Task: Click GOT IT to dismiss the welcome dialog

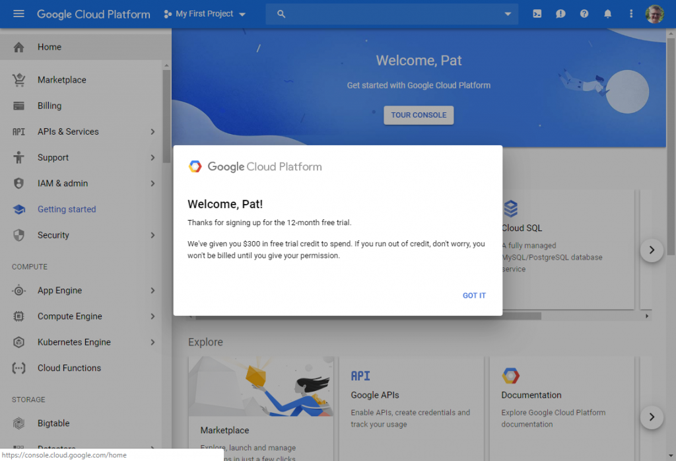Action: pyautogui.click(x=474, y=295)
